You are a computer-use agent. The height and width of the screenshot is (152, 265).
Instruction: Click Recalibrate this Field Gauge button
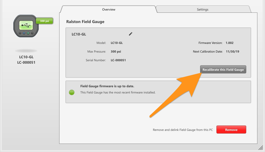coord(223,70)
